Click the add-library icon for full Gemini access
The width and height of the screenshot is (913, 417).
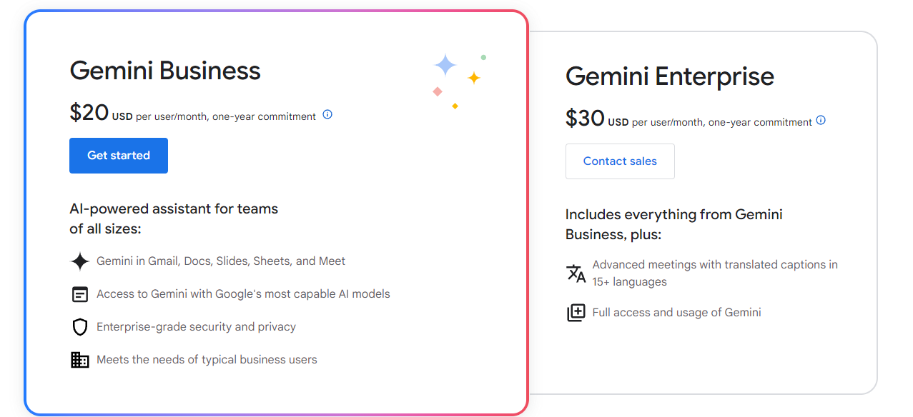pos(576,313)
